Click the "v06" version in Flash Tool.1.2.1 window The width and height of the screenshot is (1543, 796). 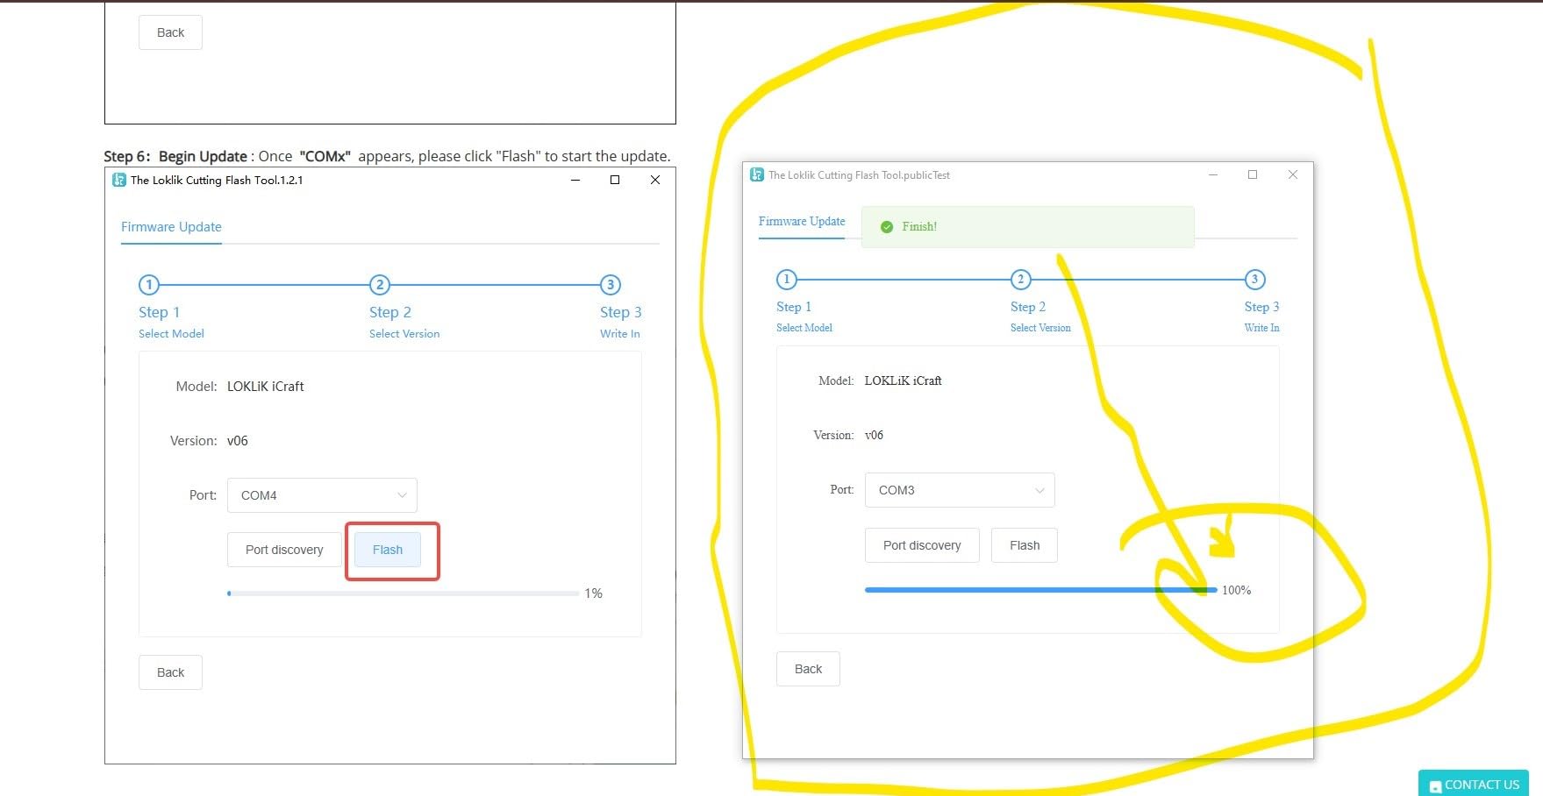[238, 441]
